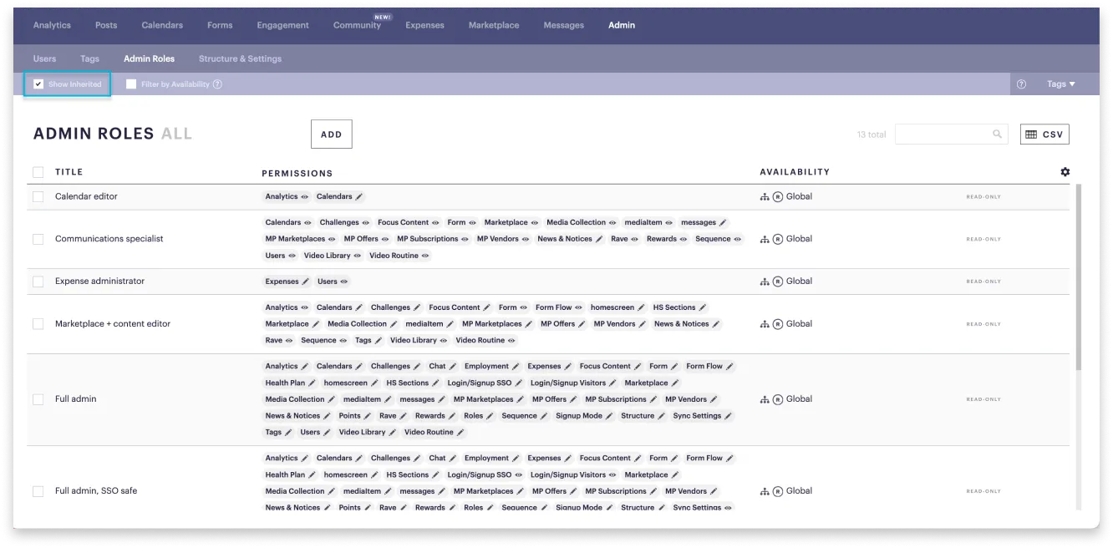Click help question mark next to Tags dropdown

[1022, 84]
